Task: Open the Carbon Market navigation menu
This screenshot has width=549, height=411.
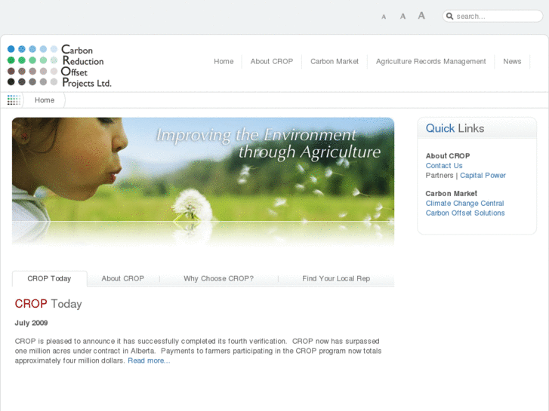Action: [335, 62]
